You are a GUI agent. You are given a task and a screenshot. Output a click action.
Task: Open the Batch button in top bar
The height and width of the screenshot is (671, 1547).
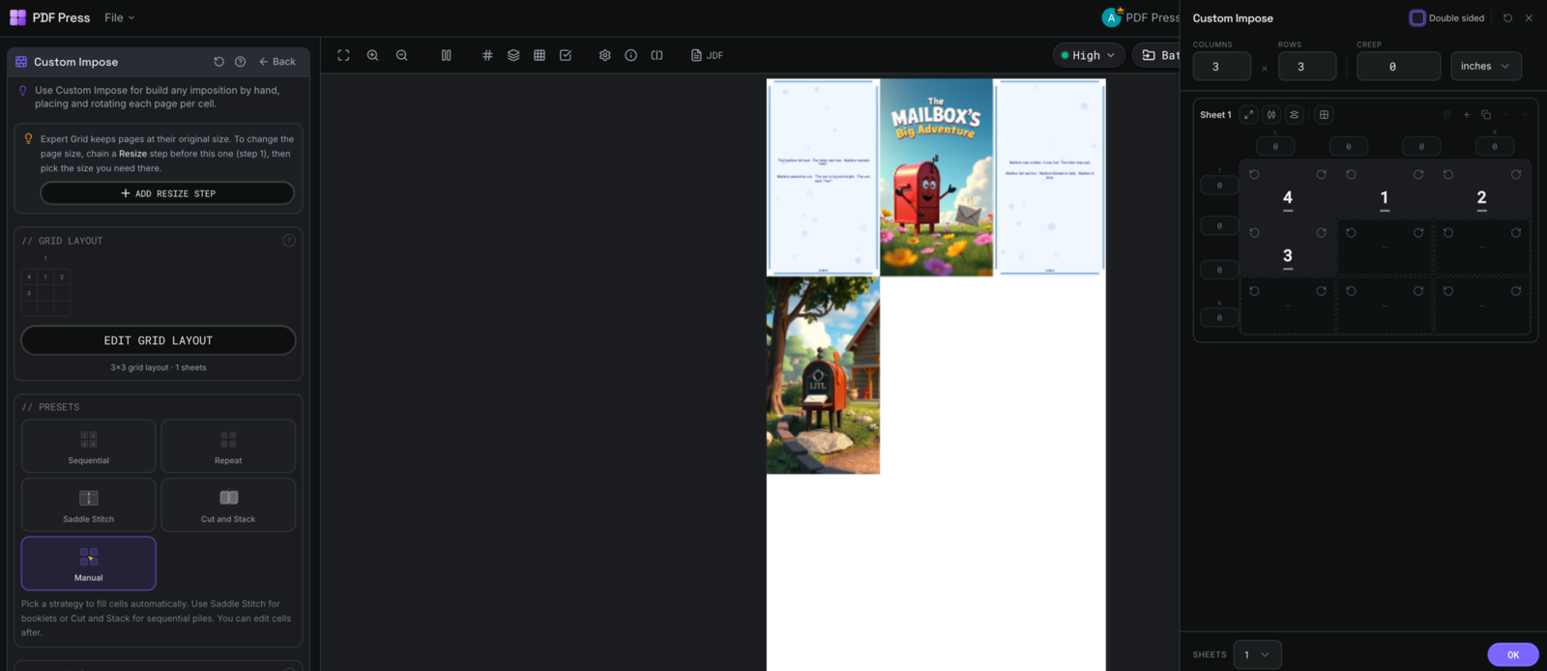(x=1156, y=55)
